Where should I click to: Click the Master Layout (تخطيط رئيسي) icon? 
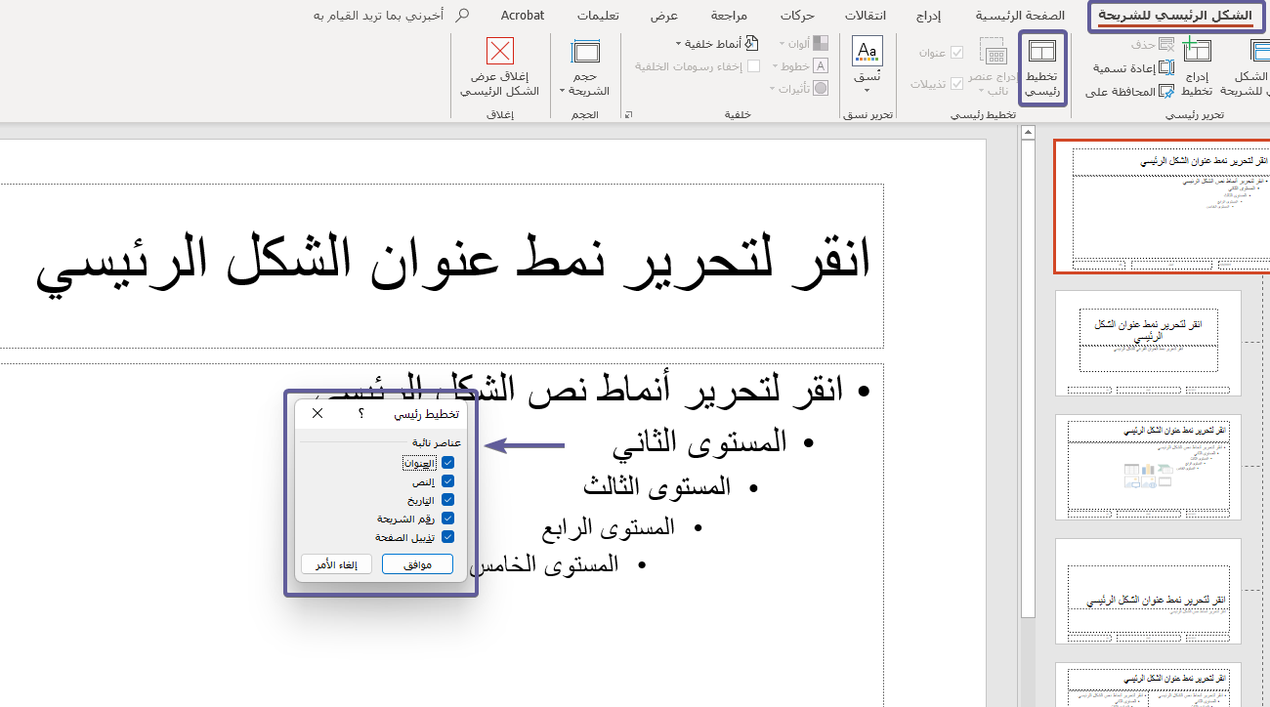coord(1042,53)
